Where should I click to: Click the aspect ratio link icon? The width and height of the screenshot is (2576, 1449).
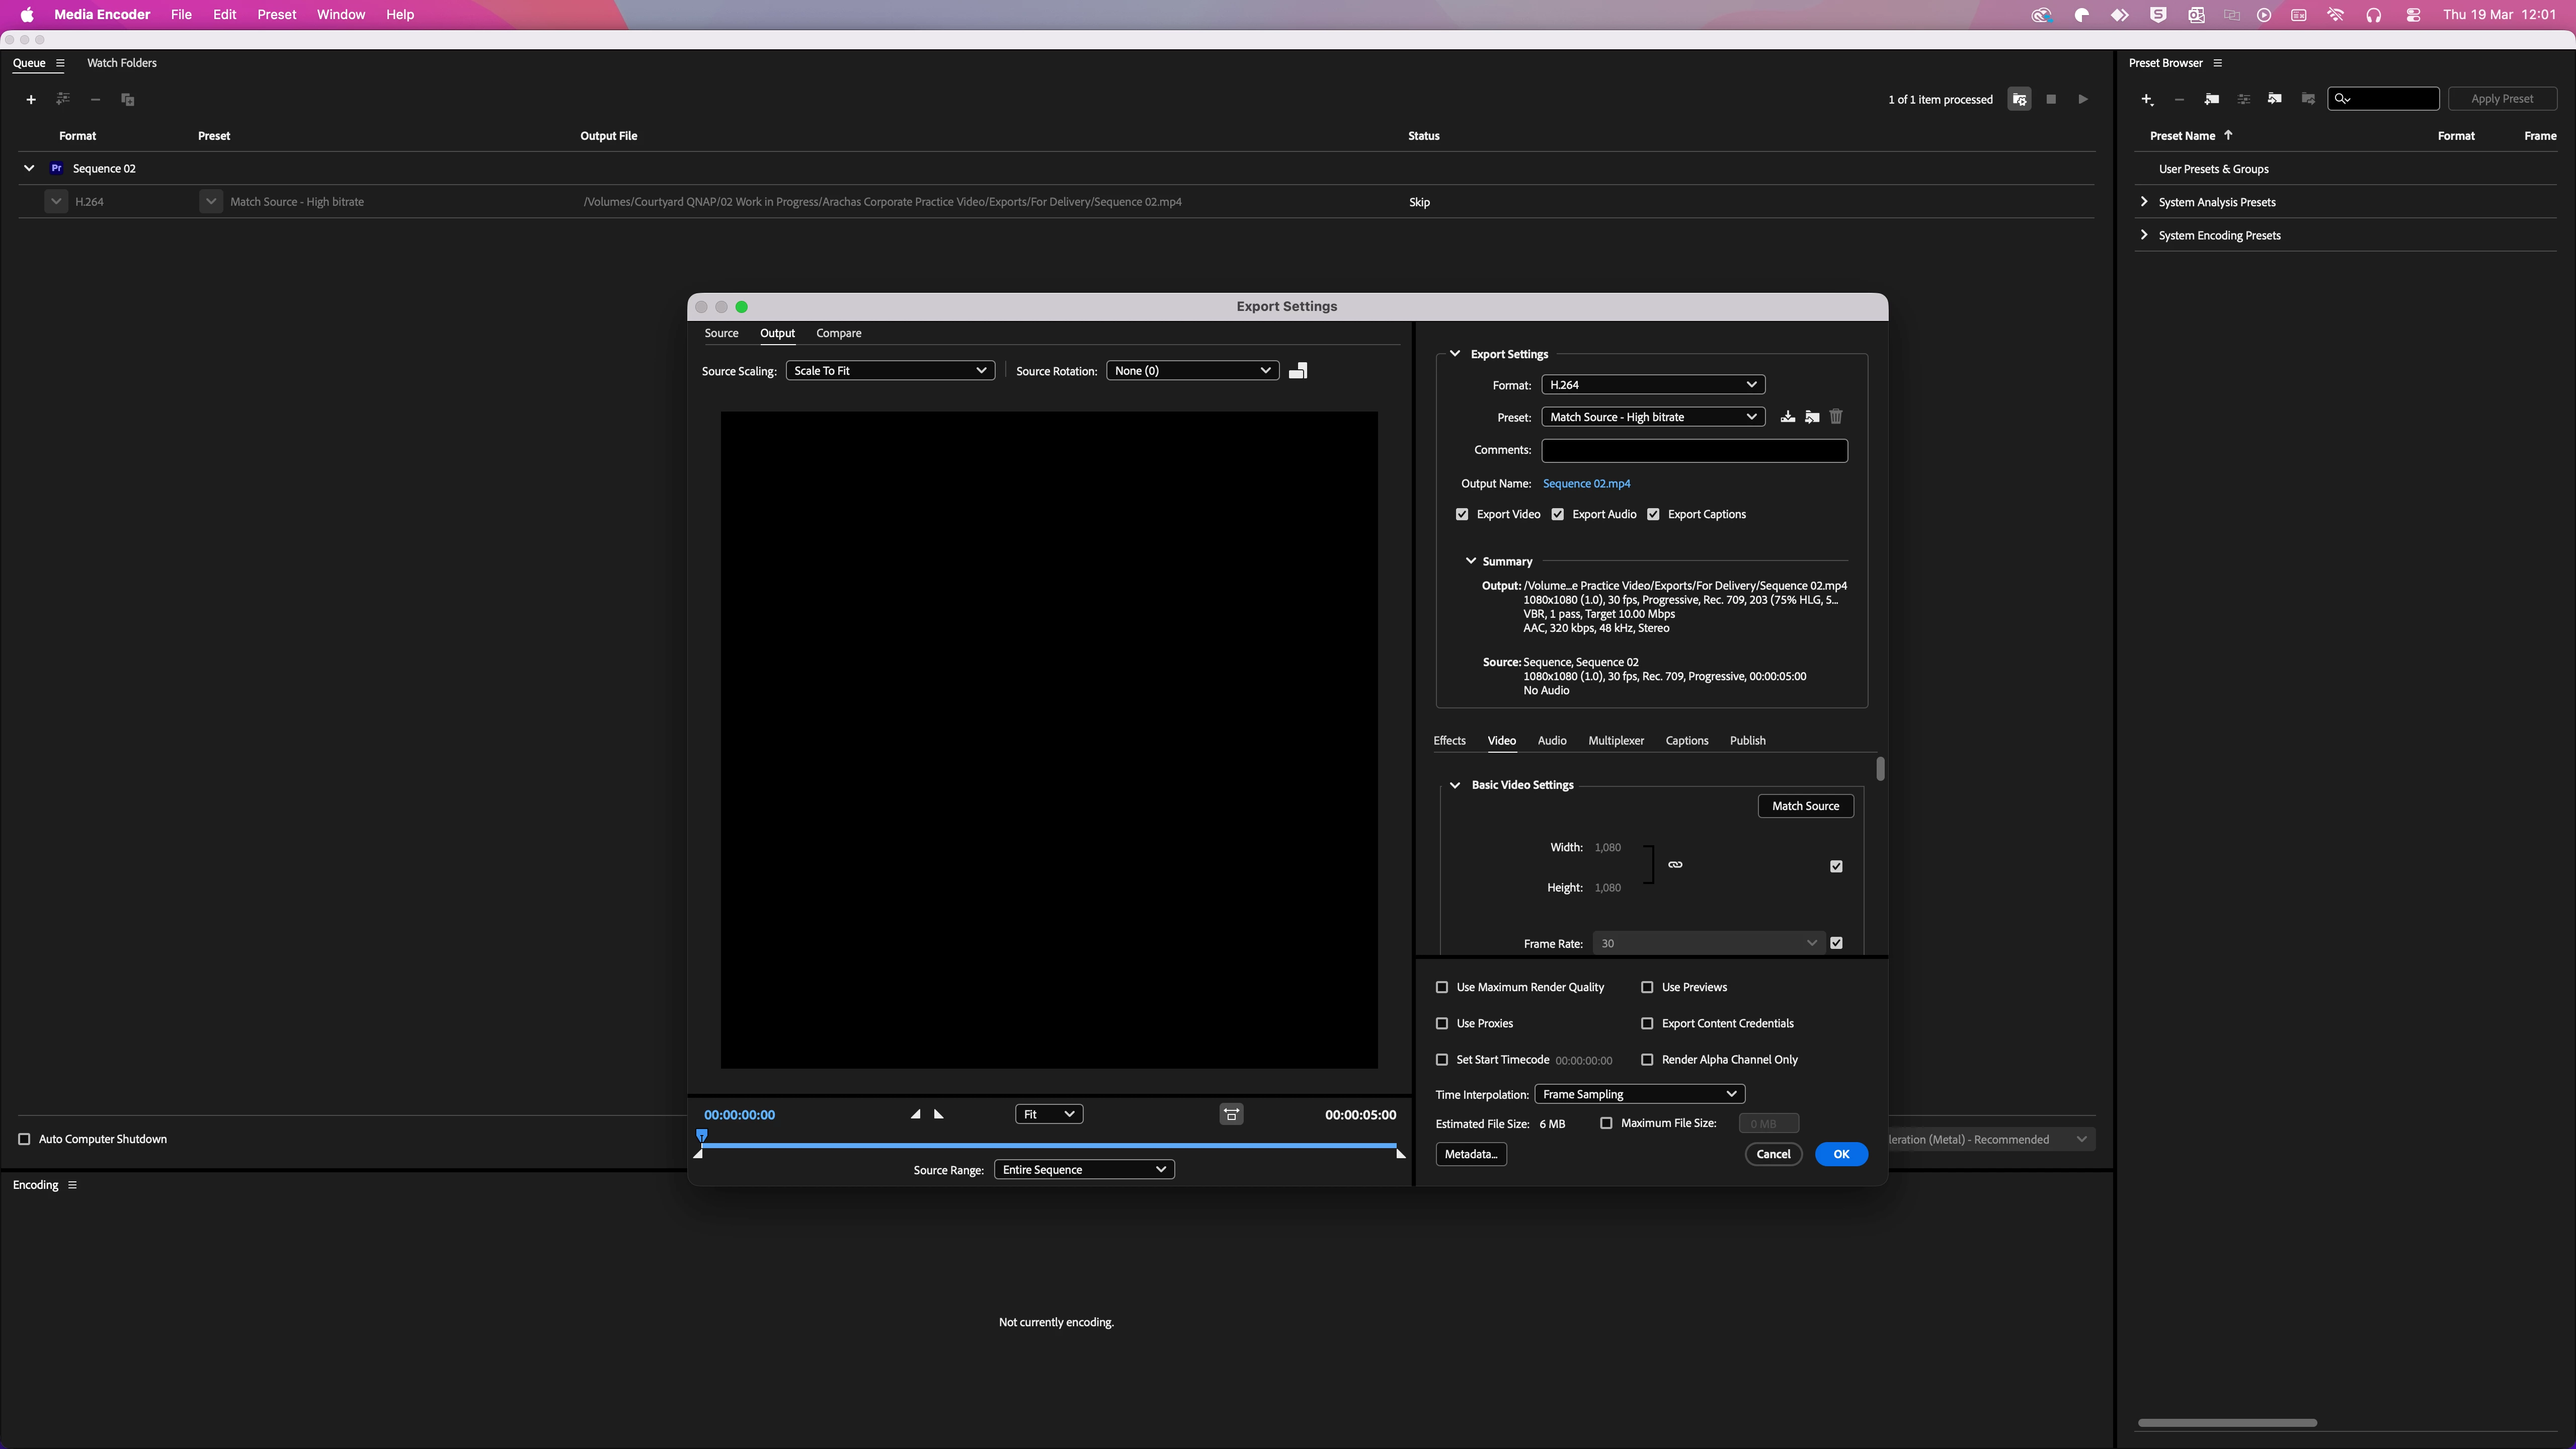click(1675, 865)
